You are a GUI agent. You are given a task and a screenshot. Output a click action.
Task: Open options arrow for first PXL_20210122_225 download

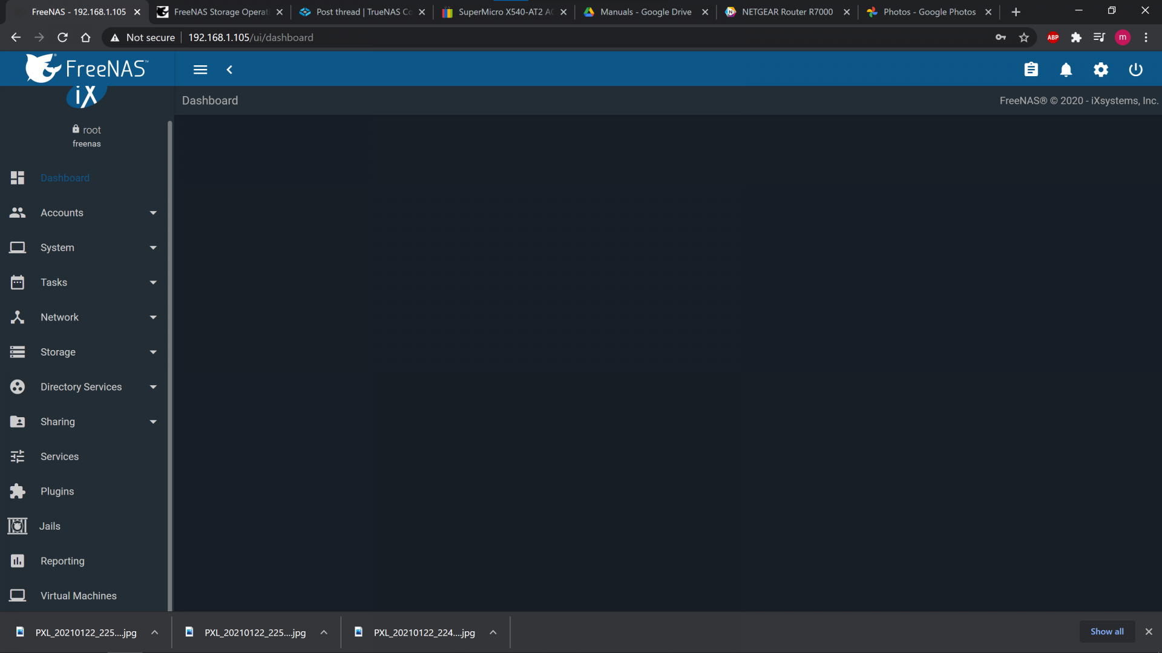pos(154,632)
